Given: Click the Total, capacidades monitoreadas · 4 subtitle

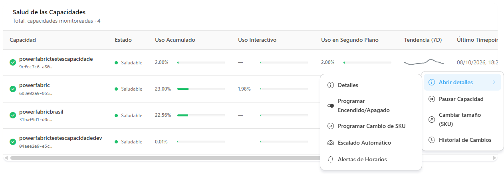Looking at the screenshot, I should 57,21.
